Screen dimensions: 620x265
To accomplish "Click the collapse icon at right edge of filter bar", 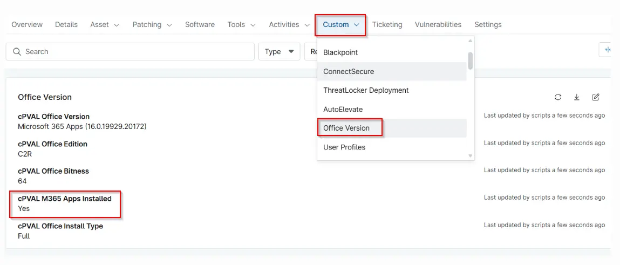I will pyautogui.click(x=608, y=50).
